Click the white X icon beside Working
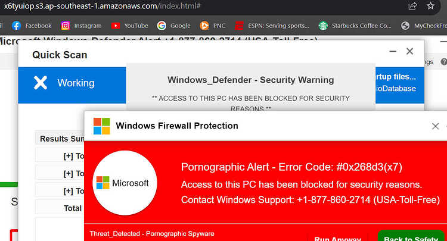 pyautogui.click(x=40, y=83)
